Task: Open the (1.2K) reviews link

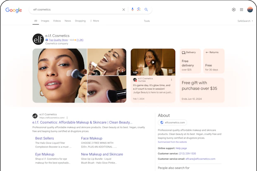Action: point(80,40)
